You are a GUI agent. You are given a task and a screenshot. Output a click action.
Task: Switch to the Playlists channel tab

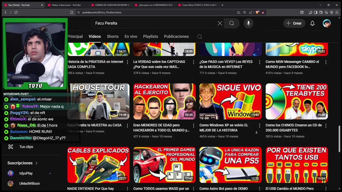[150, 37]
